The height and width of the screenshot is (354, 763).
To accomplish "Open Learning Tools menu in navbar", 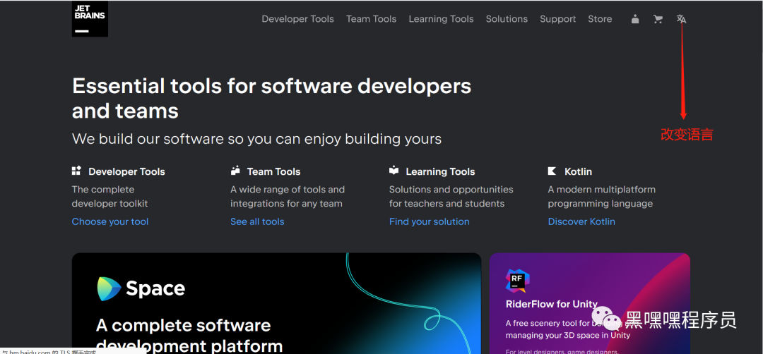I will [441, 19].
